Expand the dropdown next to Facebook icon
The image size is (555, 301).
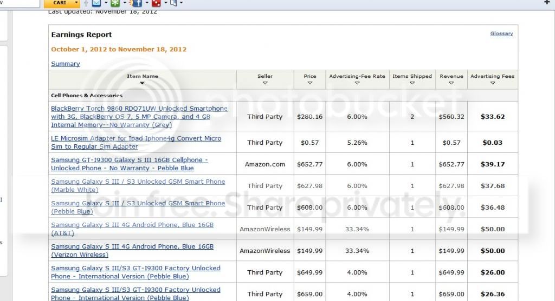coord(147,3)
